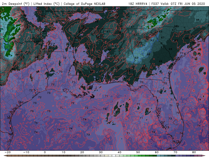
Task: Click the 63 dewpoint value on the map
Action: point(136,58)
